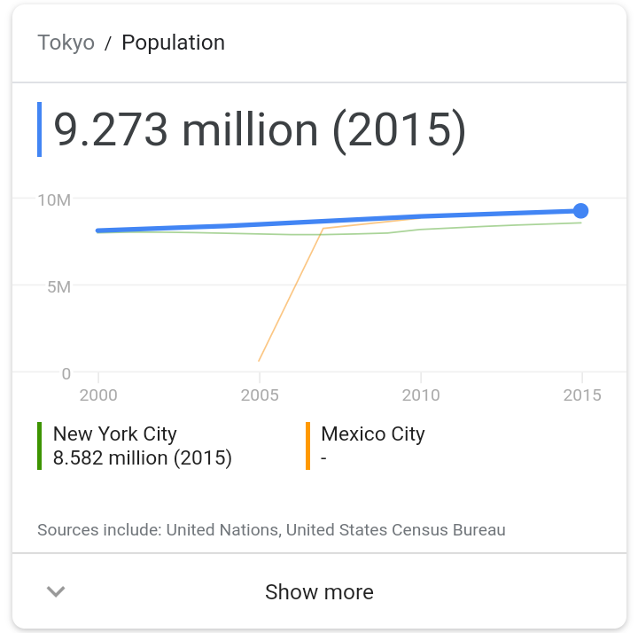Image resolution: width=638 pixels, height=633 pixels.
Task: Click the 2010 x-axis year label
Action: 421,395
